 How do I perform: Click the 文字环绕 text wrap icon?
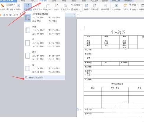tap(117, 6)
